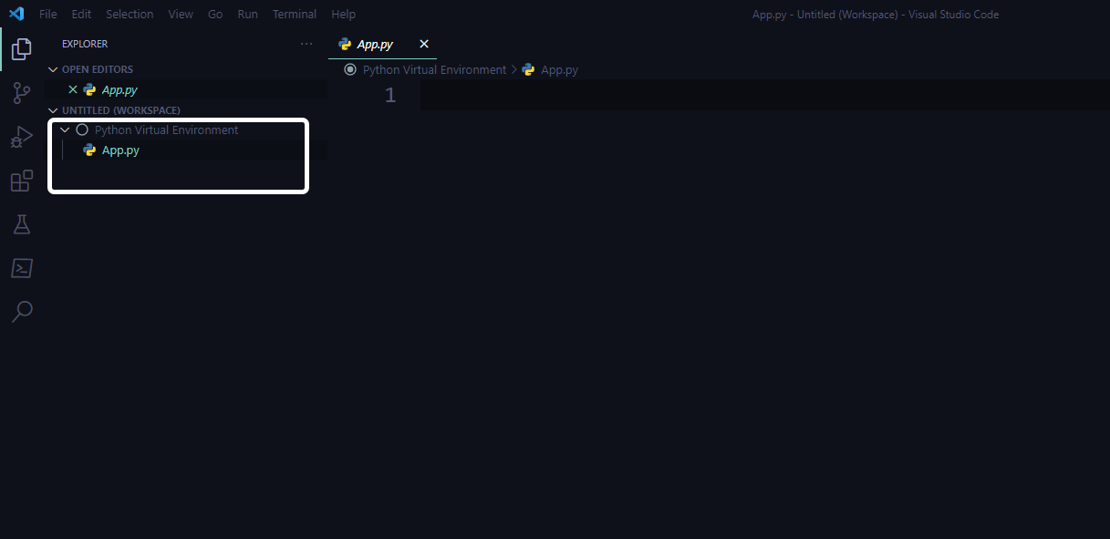Close App.py in Open Editors list

pos(73,89)
